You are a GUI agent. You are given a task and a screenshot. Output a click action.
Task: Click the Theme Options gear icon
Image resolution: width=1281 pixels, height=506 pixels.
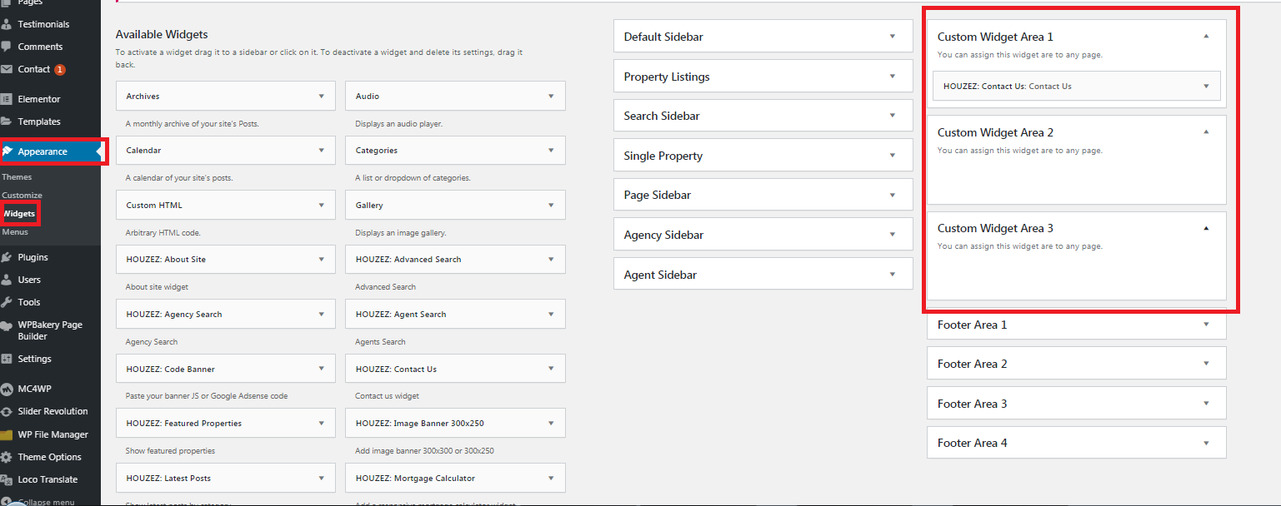tap(8, 457)
